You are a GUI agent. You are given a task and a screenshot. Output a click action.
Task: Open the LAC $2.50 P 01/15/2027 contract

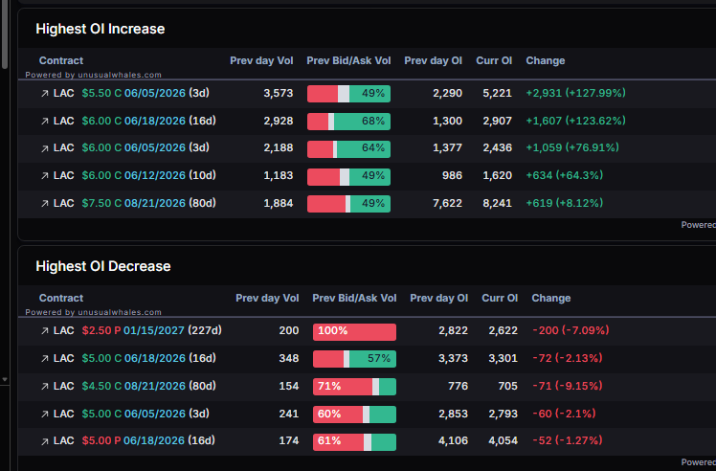138,330
